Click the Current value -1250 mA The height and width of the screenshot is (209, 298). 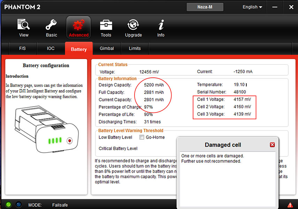(x=243, y=72)
